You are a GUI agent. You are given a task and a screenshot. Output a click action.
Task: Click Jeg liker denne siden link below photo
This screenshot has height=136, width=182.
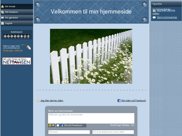pyautogui.click(x=52, y=101)
